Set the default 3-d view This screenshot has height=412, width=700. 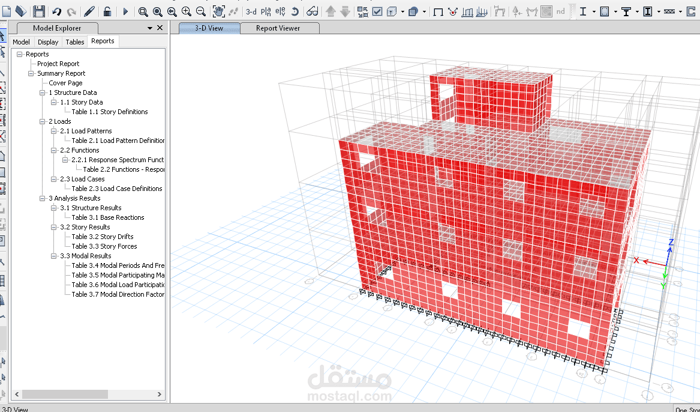click(x=251, y=11)
